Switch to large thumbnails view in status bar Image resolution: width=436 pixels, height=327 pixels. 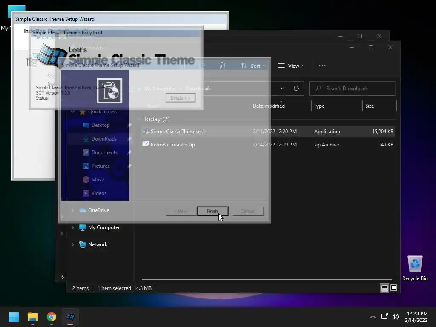[394, 288]
